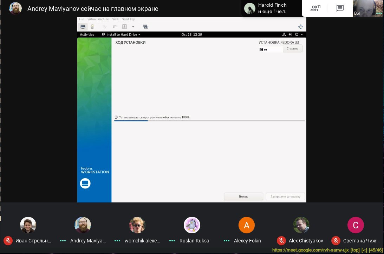Screen dimensions: 384x254
Task: Click Andrey Mavlya... participant avatar
Action: (x=83, y=225)
